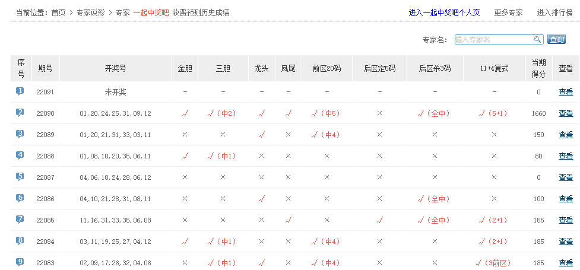
Task: Click the magnifier icon in search box
Action: click(x=537, y=40)
